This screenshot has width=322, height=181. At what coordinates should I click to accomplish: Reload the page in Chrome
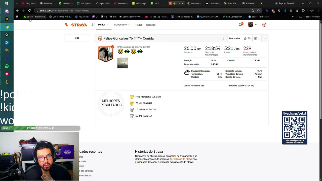click(29, 11)
